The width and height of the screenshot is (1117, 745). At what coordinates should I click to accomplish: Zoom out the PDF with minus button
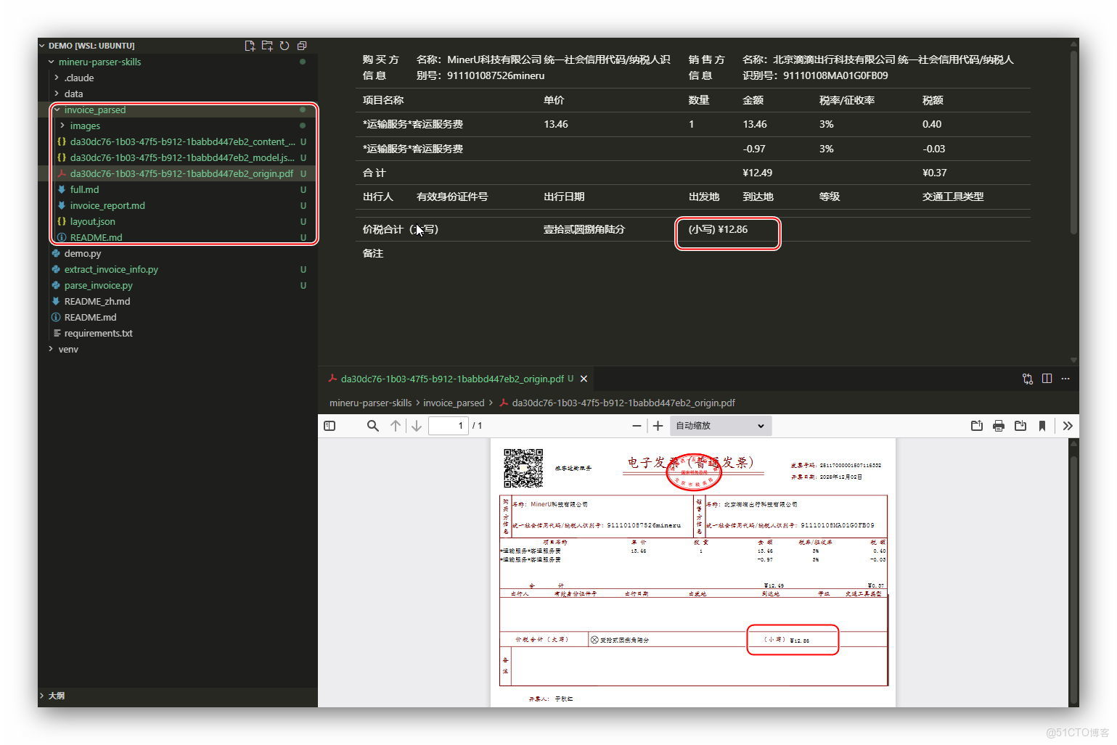(x=637, y=426)
